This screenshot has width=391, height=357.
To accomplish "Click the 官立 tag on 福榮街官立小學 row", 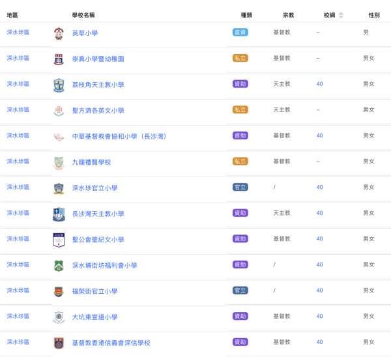I will pos(240,291).
